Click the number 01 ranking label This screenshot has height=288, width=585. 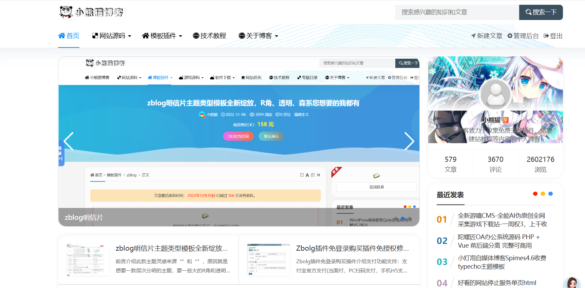(x=442, y=219)
